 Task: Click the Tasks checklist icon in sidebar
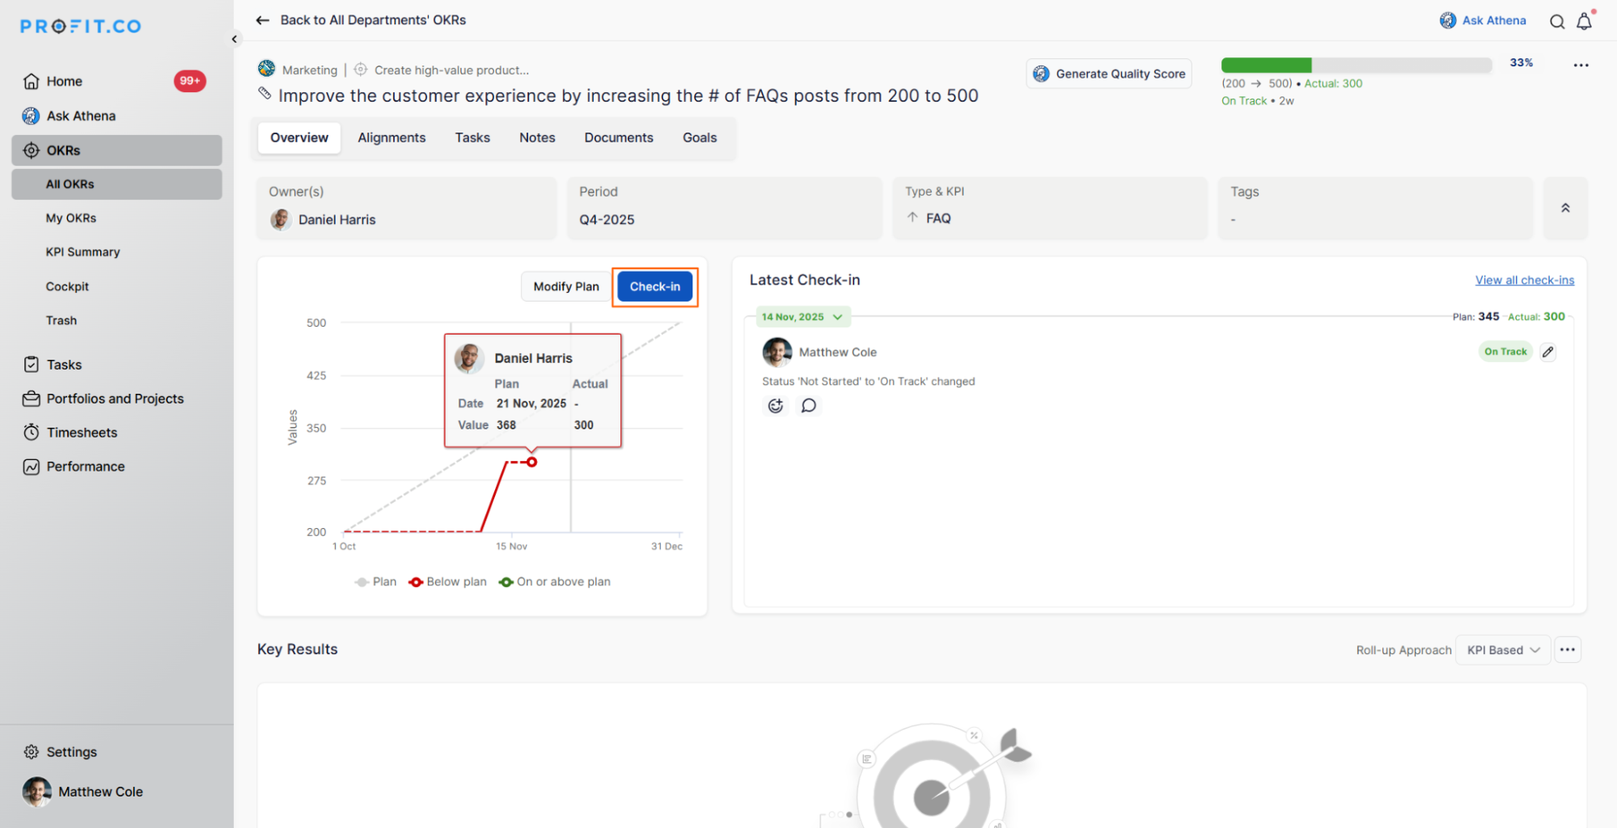coord(32,365)
